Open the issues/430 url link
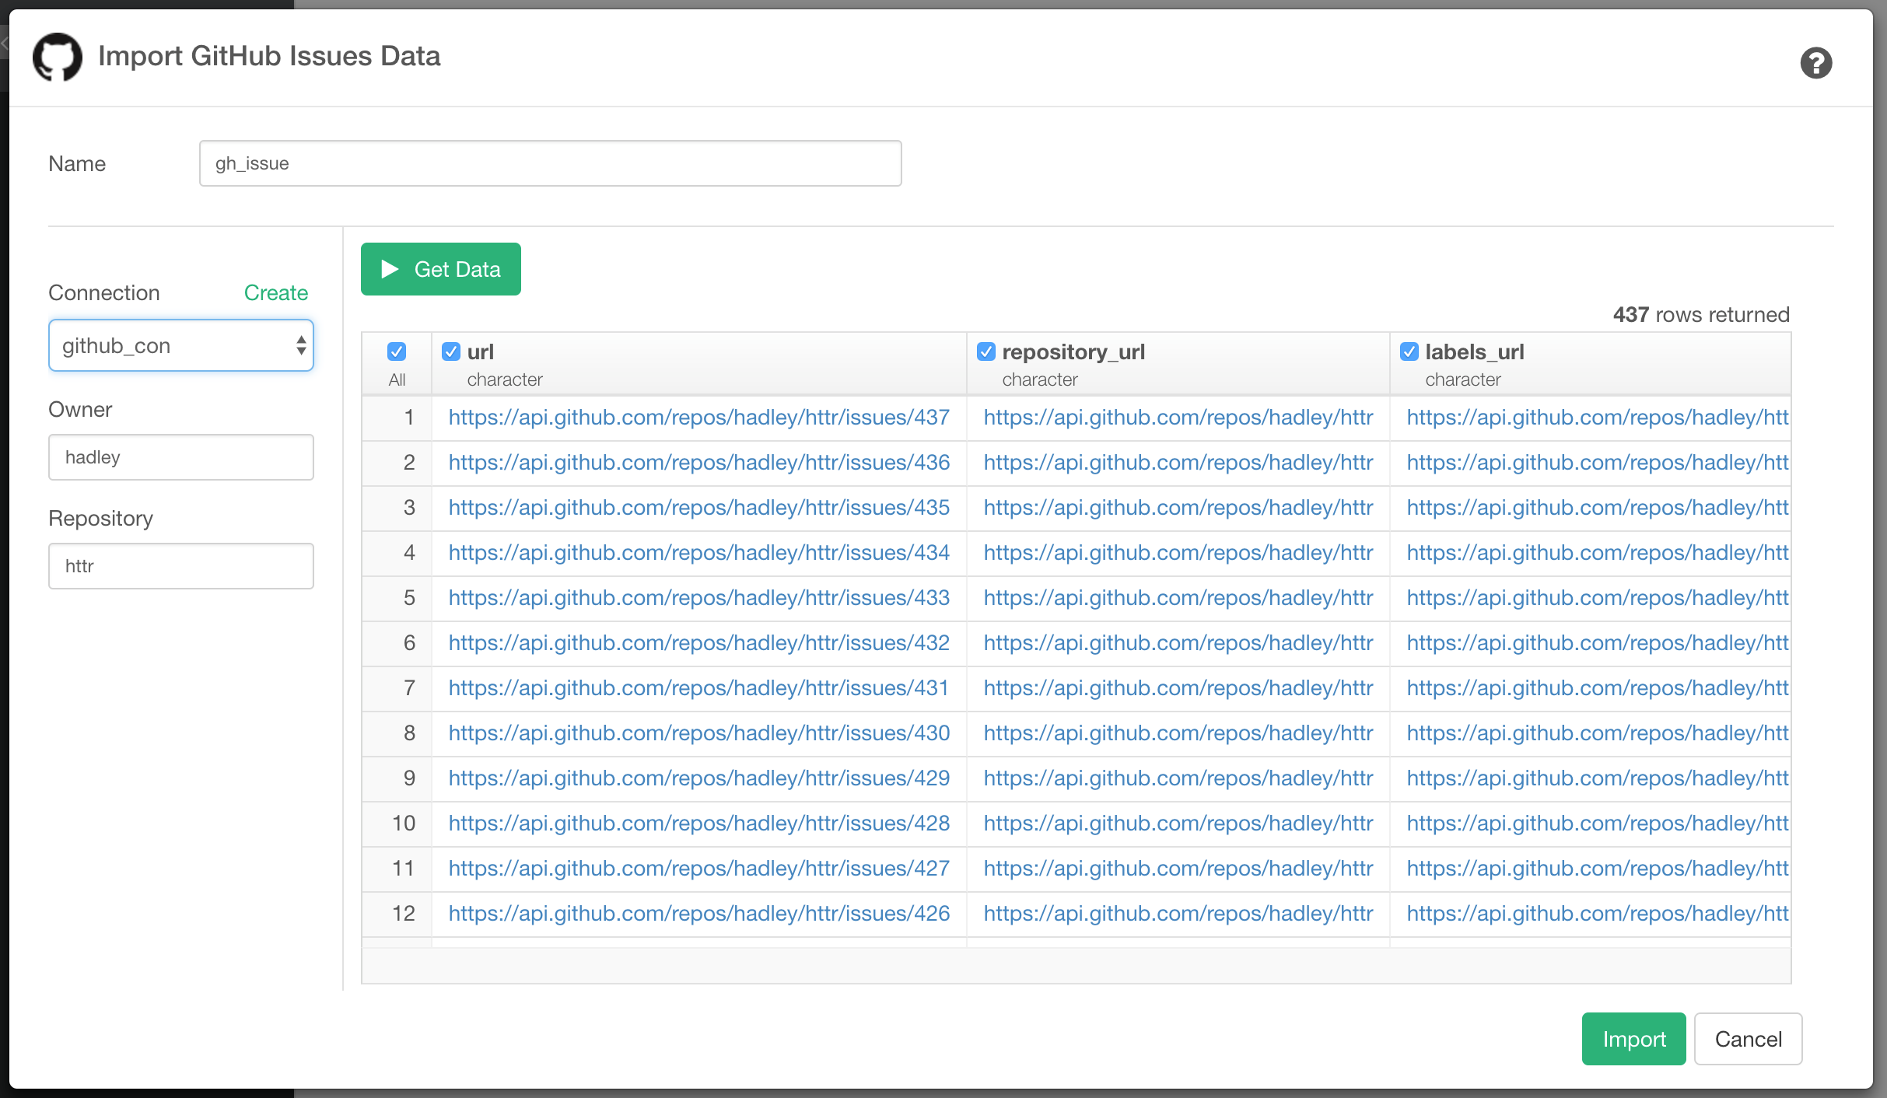The image size is (1887, 1098). (x=699, y=733)
